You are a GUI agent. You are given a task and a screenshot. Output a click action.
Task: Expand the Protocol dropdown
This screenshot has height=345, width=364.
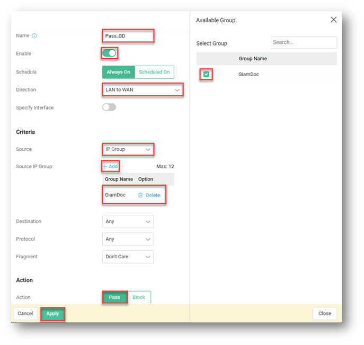pos(128,239)
